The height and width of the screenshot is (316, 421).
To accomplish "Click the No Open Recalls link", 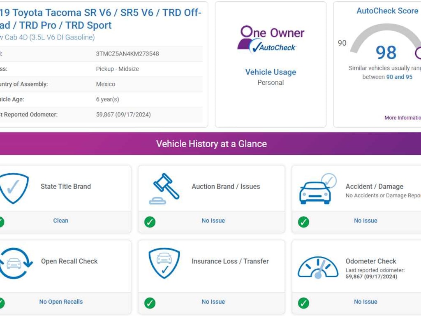I will coord(61,302).
